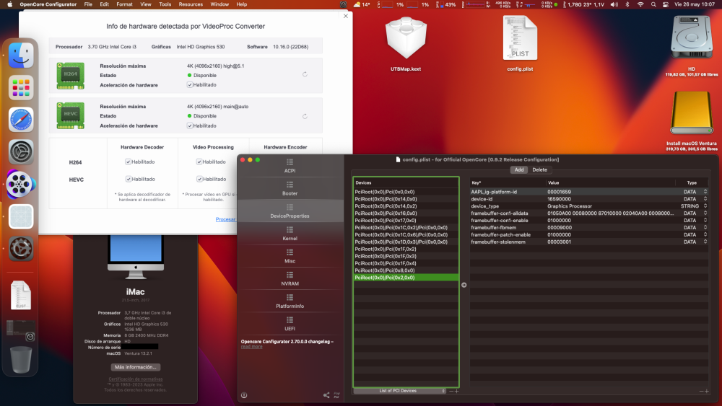Toggle HEVC Hardware Decoder Habilitado checkbox
Viewport: 722px width, 406px height.
[128, 179]
